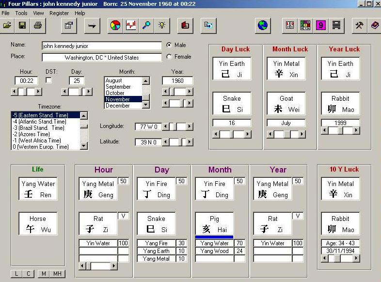Click the Place field Washington, DC

[x=102, y=58]
